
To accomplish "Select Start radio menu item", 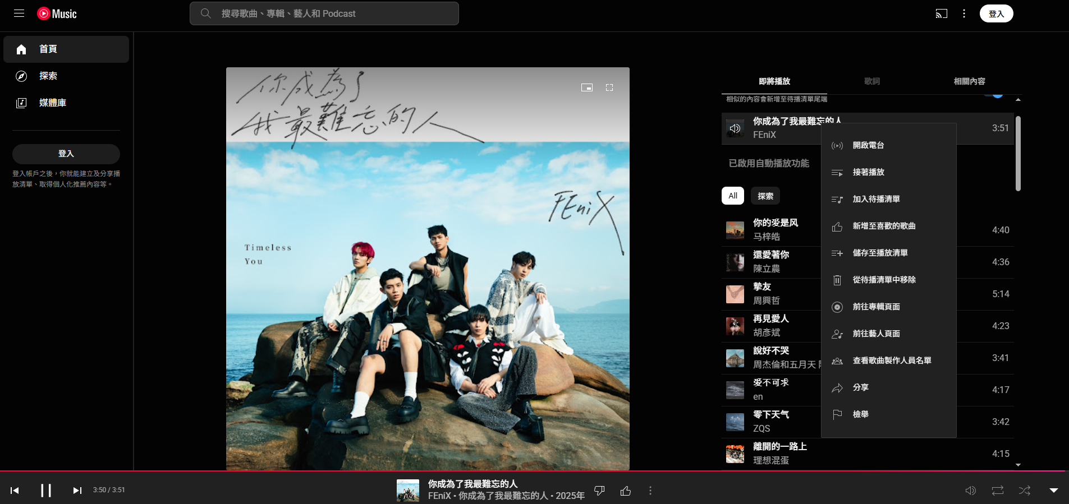I will pos(889,145).
